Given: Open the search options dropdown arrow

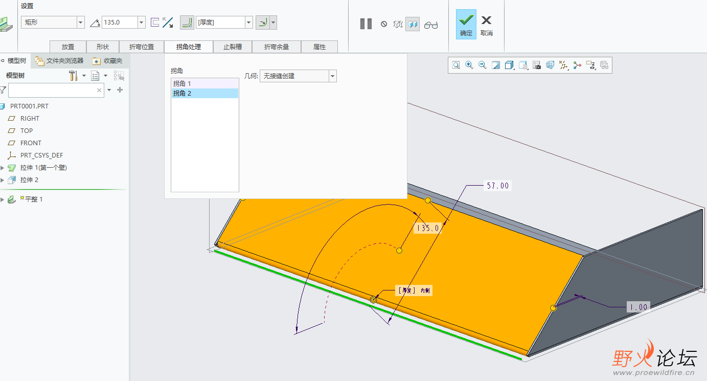Looking at the screenshot, I should pyautogui.click(x=109, y=90).
